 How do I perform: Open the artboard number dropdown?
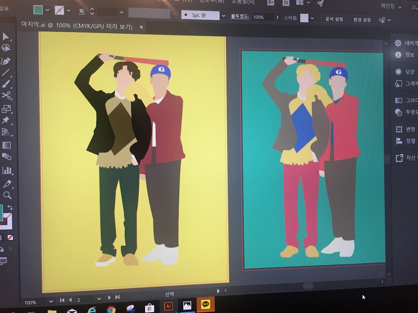[x=99, y=299]
